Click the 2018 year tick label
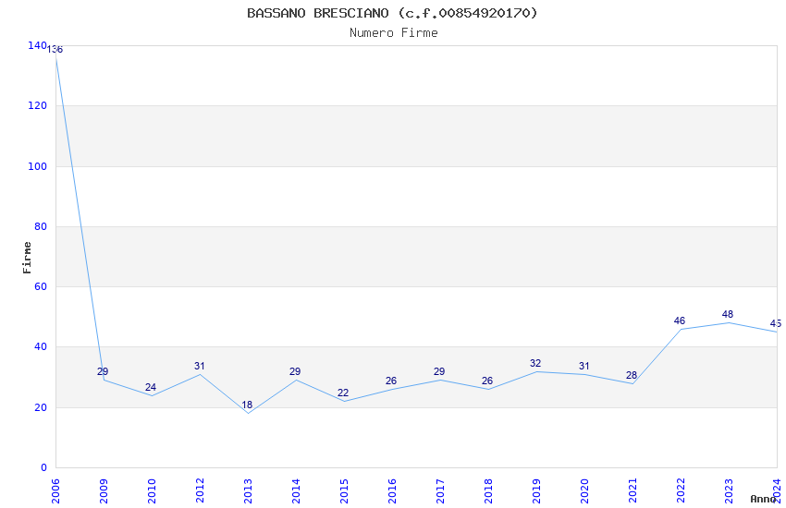Screen dimensions: 786x508 pyautogui.click(x=489, y=490)
